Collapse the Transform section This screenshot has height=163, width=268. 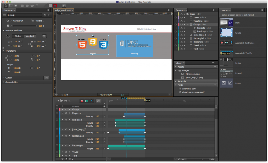[3, 51]
